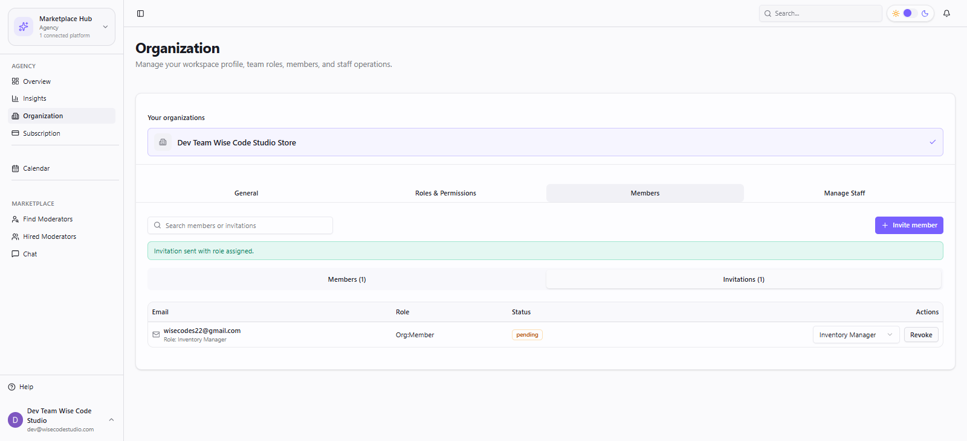Open the Inventory Manager role dropdown
The width and height of the screenshot is (967, 441).
pos(856,335)
